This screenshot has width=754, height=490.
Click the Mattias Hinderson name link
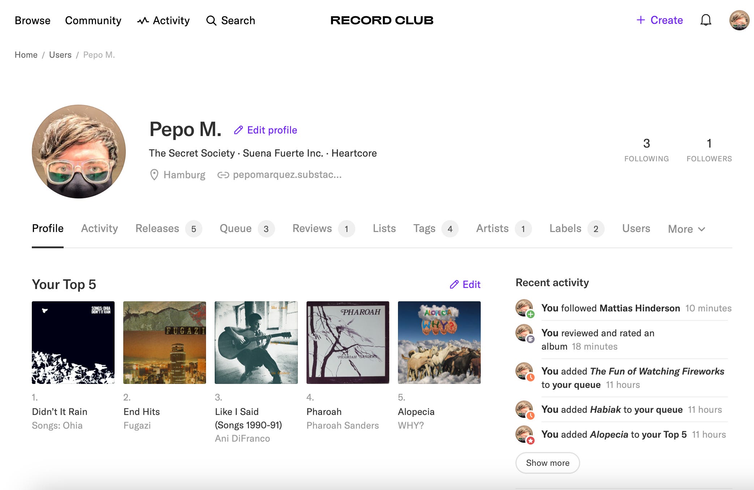click(x=639, y=308)
